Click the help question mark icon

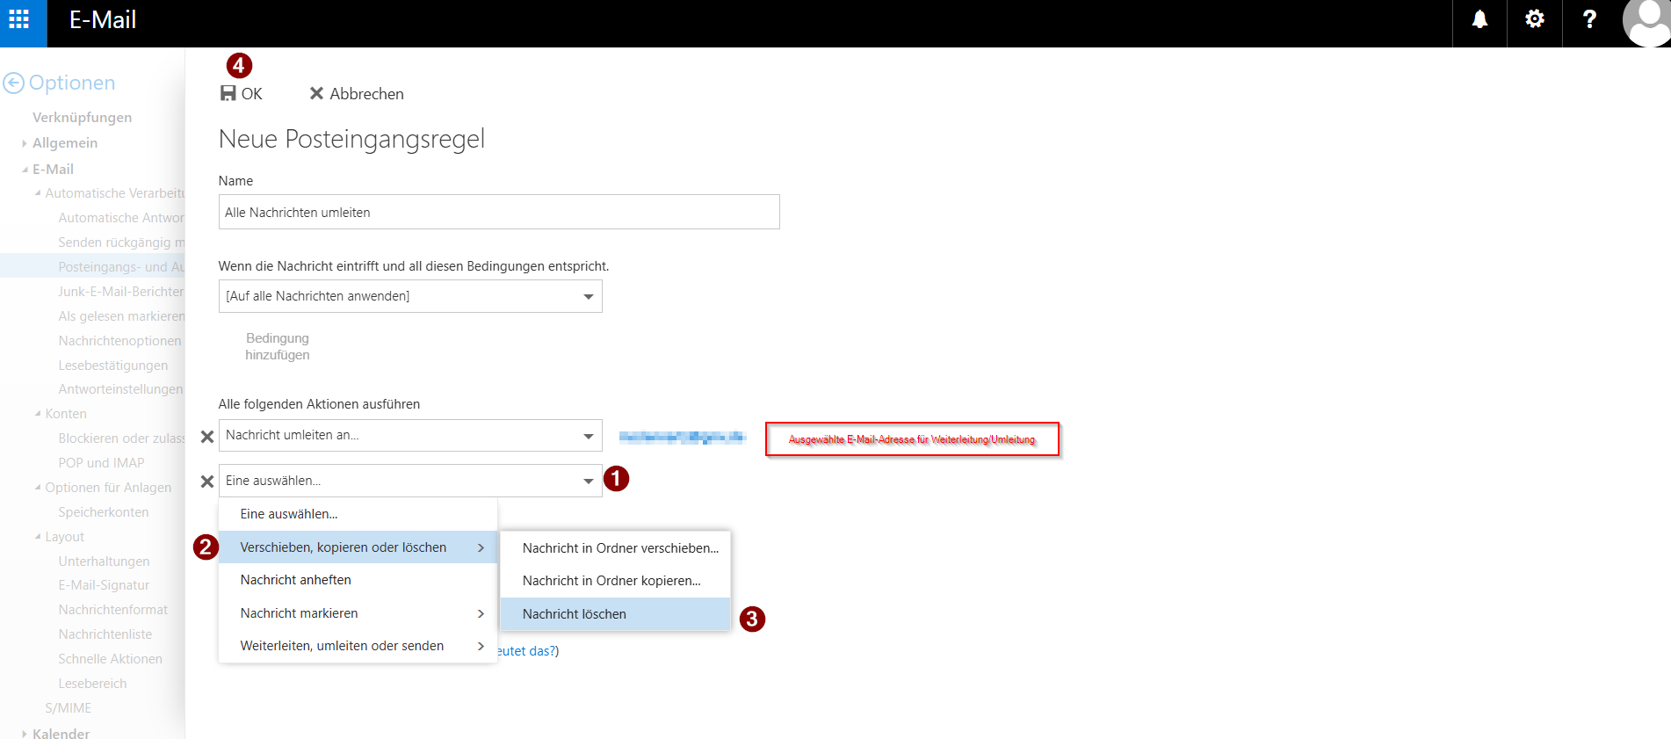pyautogui.click(x=1589, y=20)
